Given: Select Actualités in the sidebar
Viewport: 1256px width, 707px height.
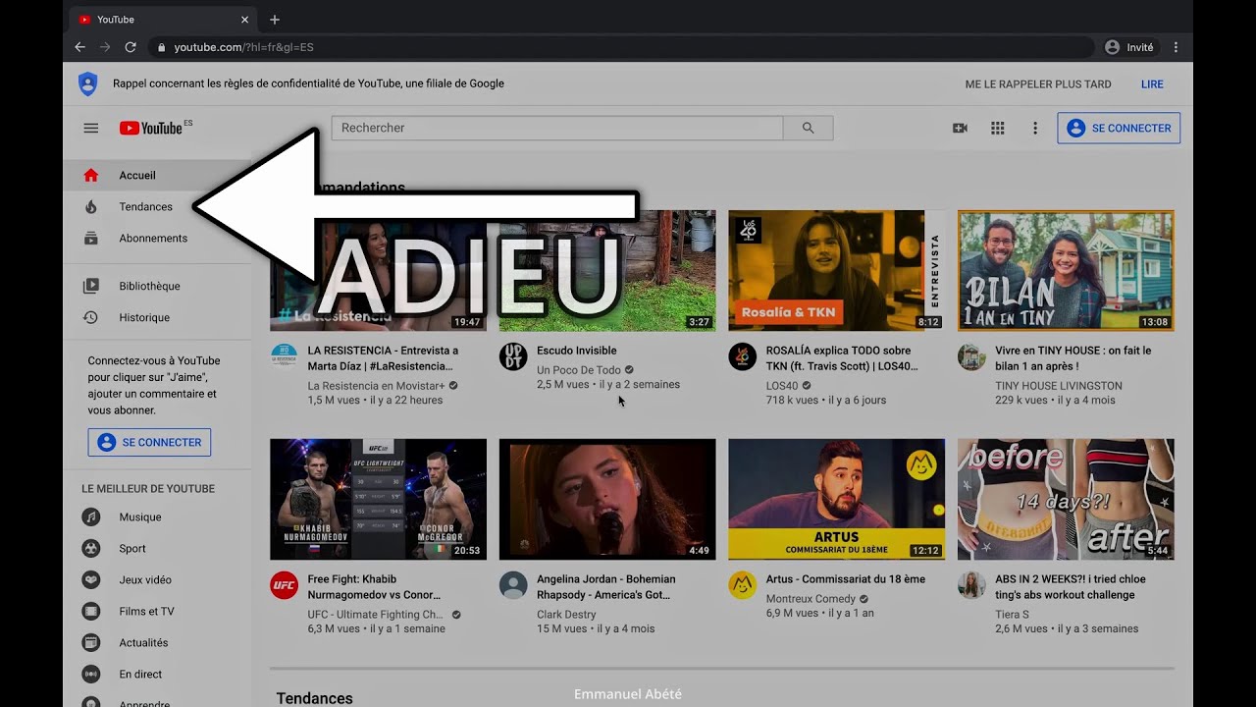Looking at the screenshot, I should (157, 642).
